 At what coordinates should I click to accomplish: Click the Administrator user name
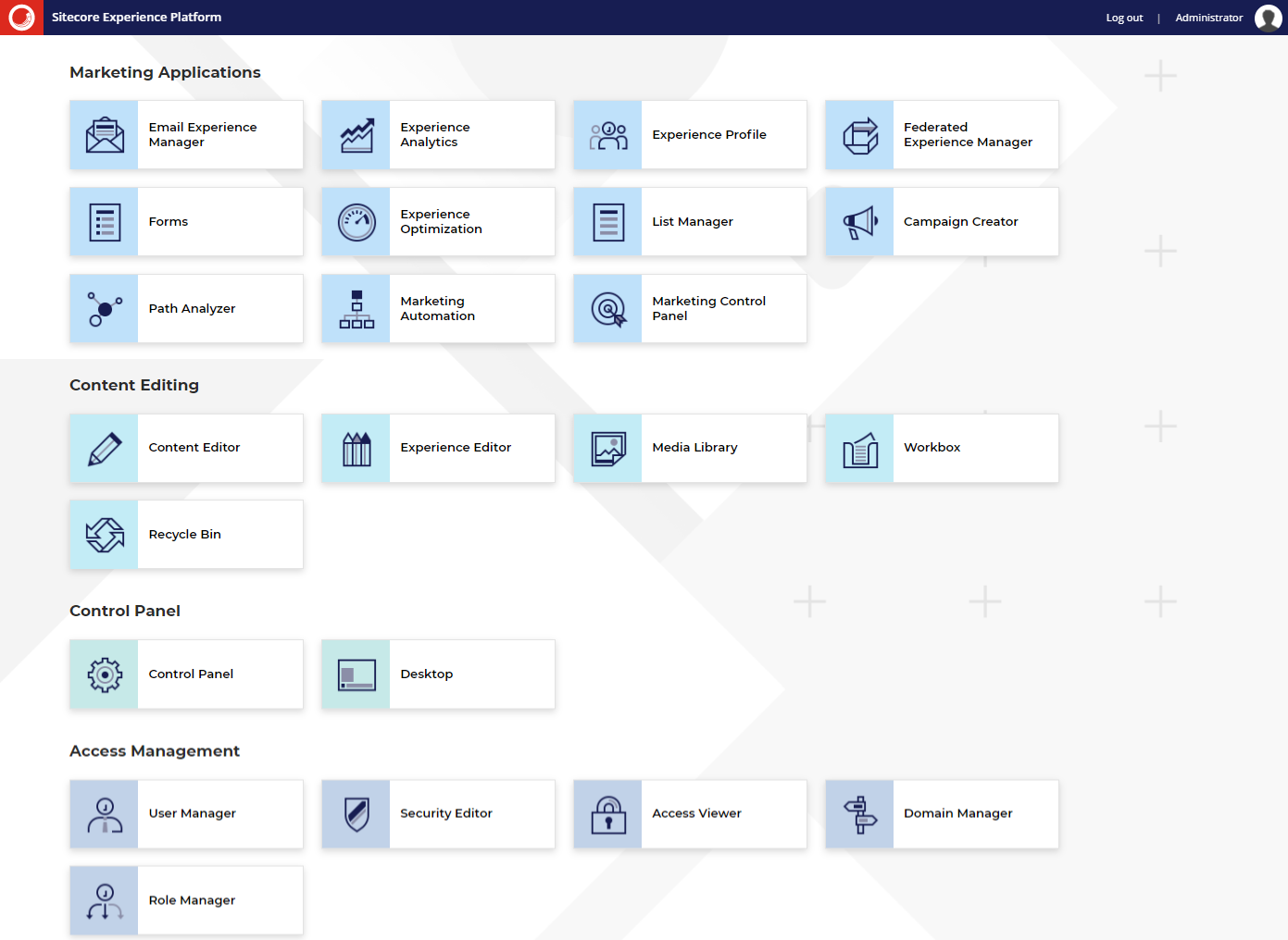pos(1208,18)
